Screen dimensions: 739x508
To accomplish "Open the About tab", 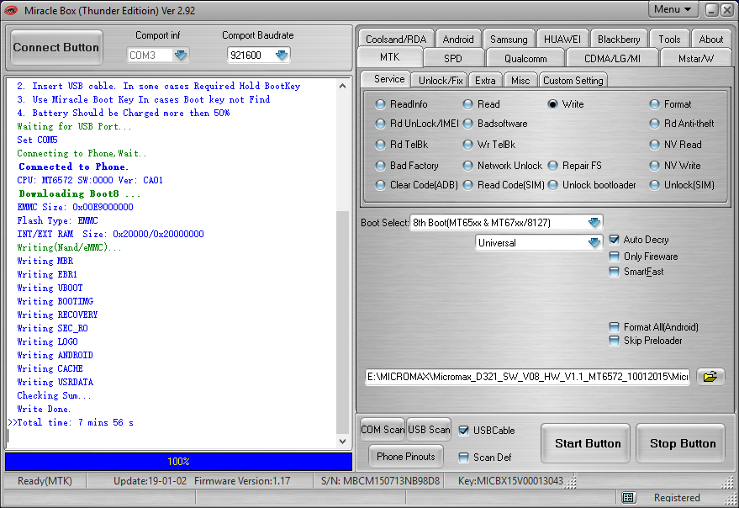I will pyautogui.click(x=710, y=40).
